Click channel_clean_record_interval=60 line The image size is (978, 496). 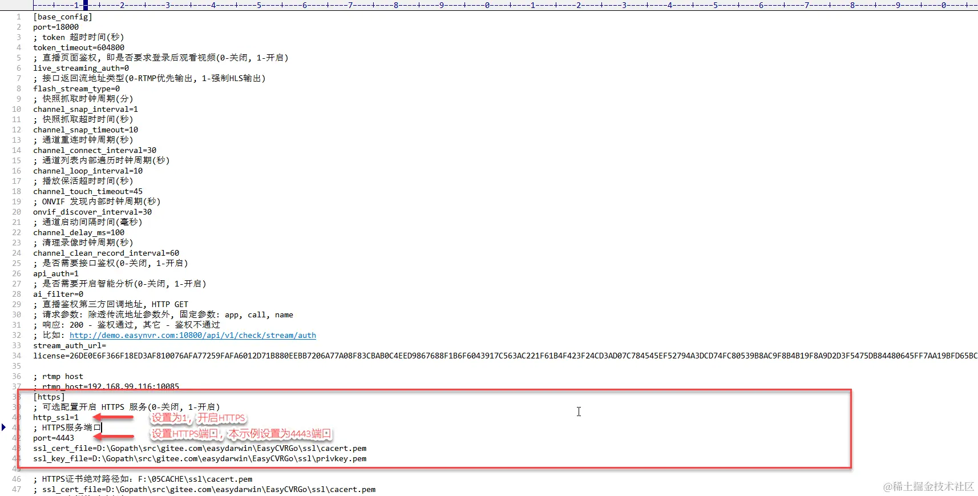point(106,253)
